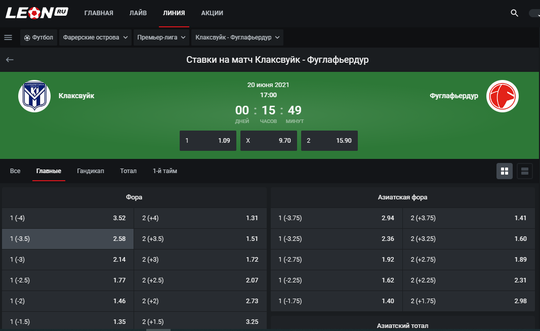This screenshot has width=540, height=331.
Task: Open the hamburger sidebar menu
Action: [x=8, y=37]
